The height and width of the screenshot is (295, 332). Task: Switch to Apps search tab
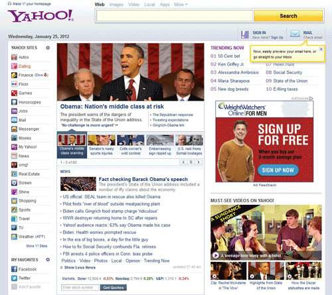[165, 5]
